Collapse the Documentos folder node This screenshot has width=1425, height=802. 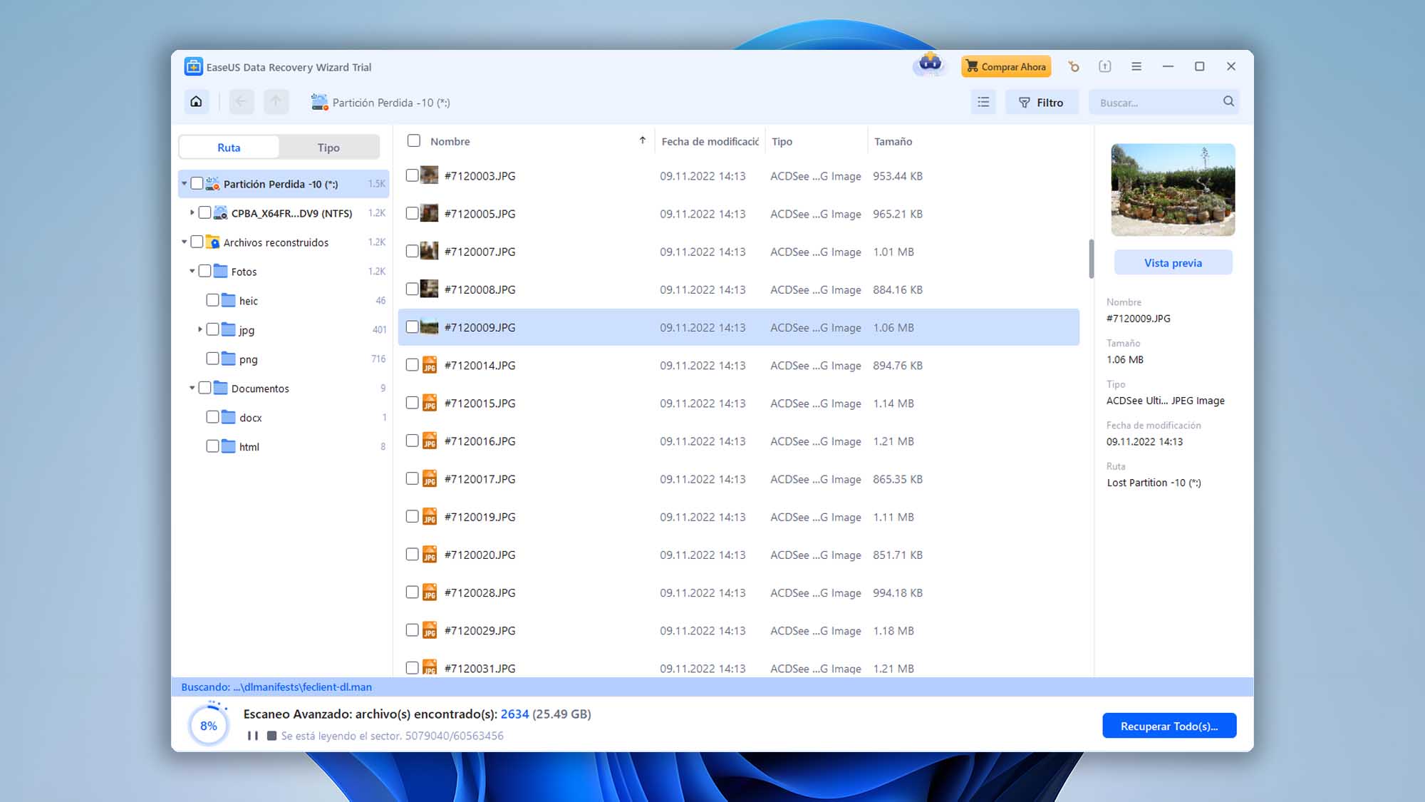click(x=192, y=388)
